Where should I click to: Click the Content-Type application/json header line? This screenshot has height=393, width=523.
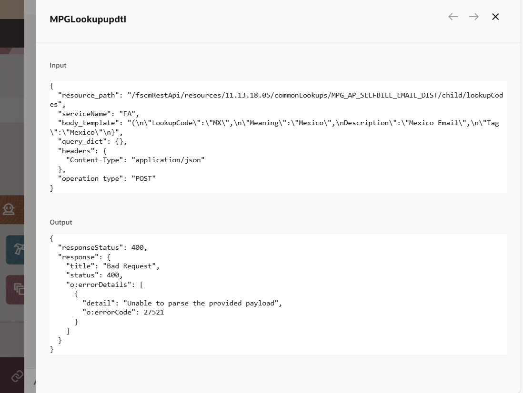tap(135, 160)
